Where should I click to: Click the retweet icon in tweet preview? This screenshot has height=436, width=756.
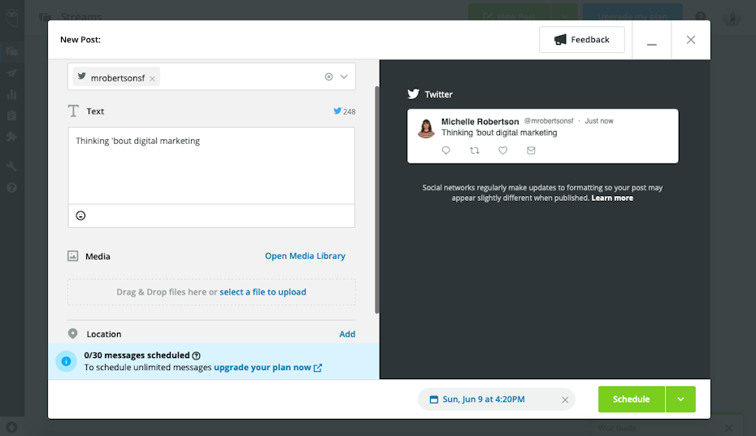475,150
